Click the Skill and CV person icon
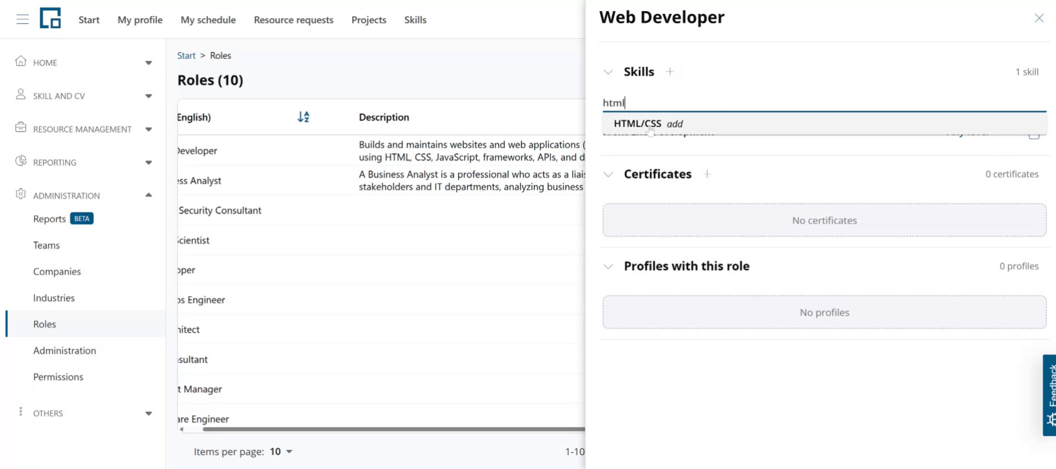The height and width of the screenshot is (469, 1056). click(21, 94)
